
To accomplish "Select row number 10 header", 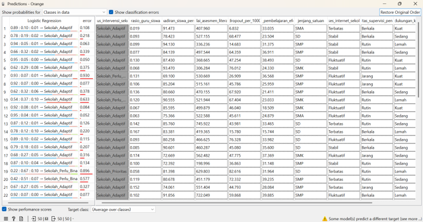I will [6, 100].
